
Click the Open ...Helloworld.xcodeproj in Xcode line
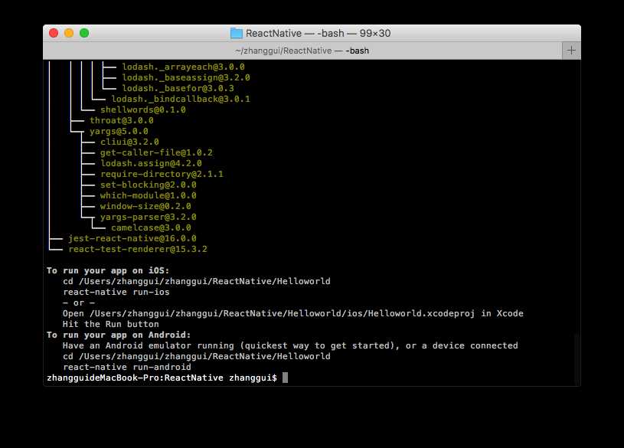293,314
